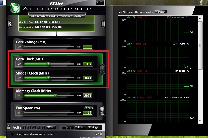208x138 pixels.
Task: Select profile slot 3
Action: 34,127
